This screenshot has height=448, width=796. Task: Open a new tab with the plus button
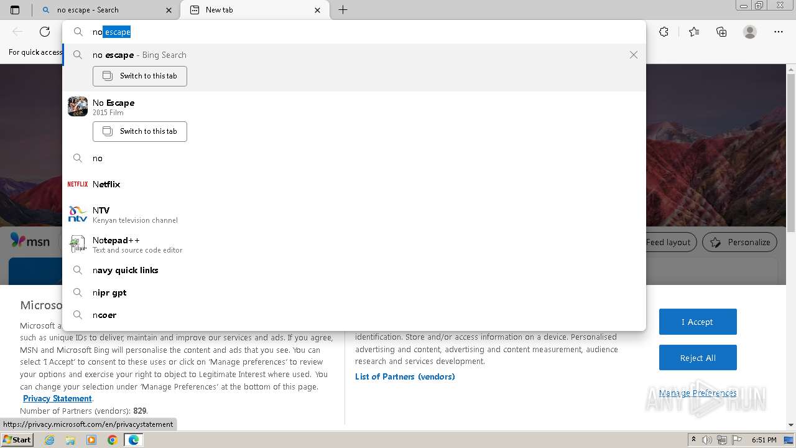[x=343, y=10]
